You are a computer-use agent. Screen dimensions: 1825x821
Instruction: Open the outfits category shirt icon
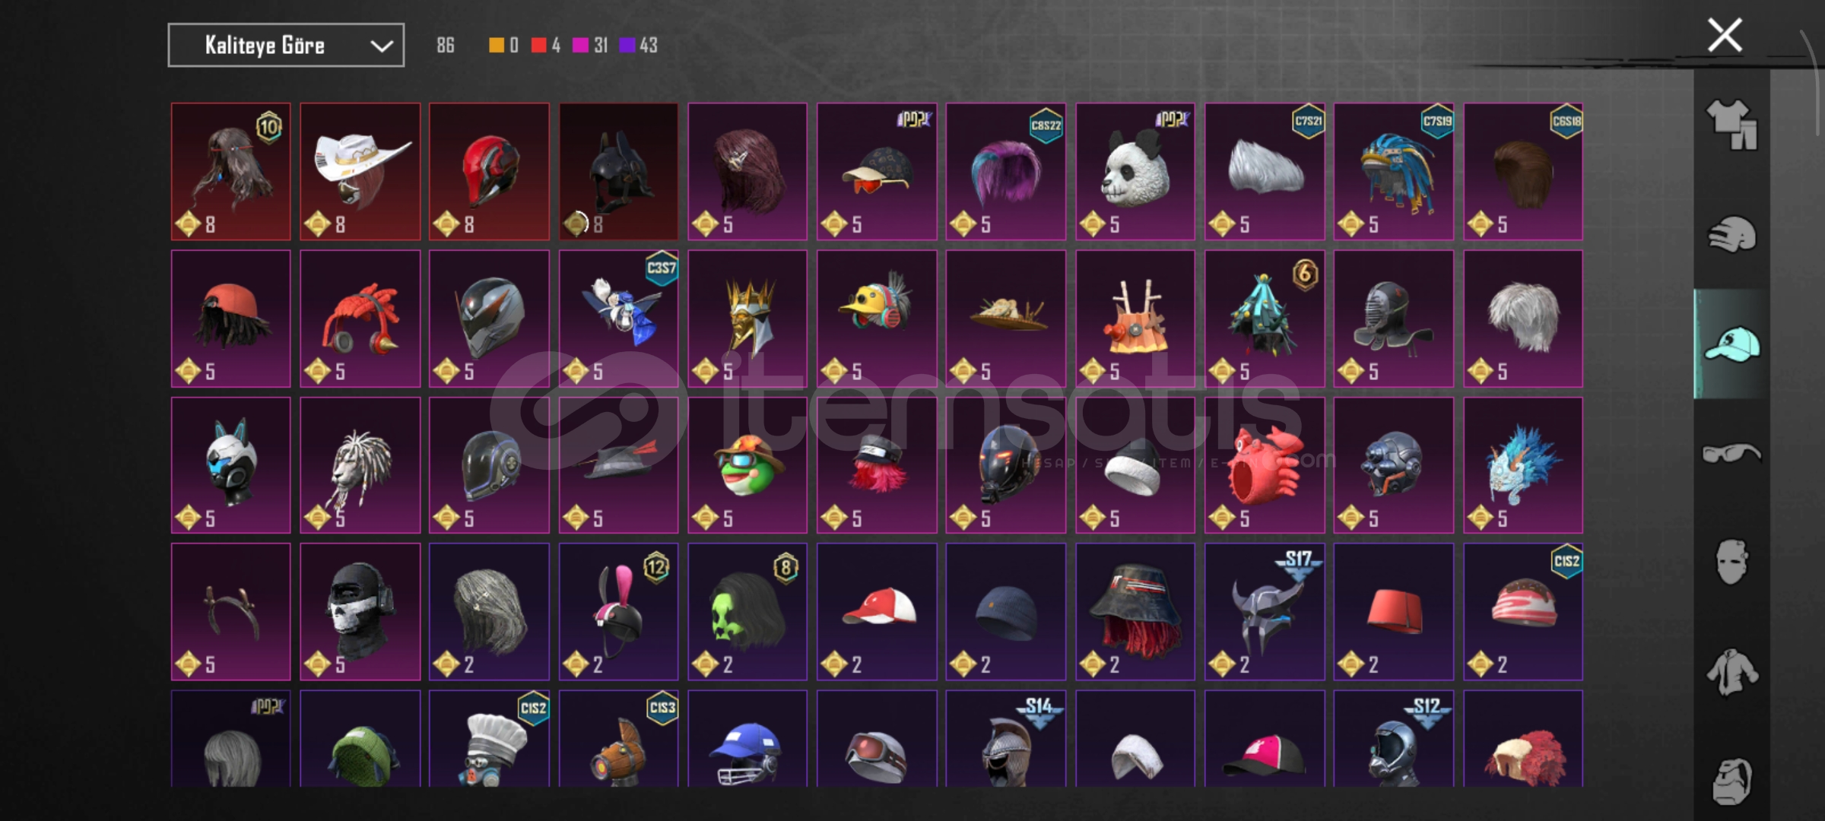(1731, 124)
